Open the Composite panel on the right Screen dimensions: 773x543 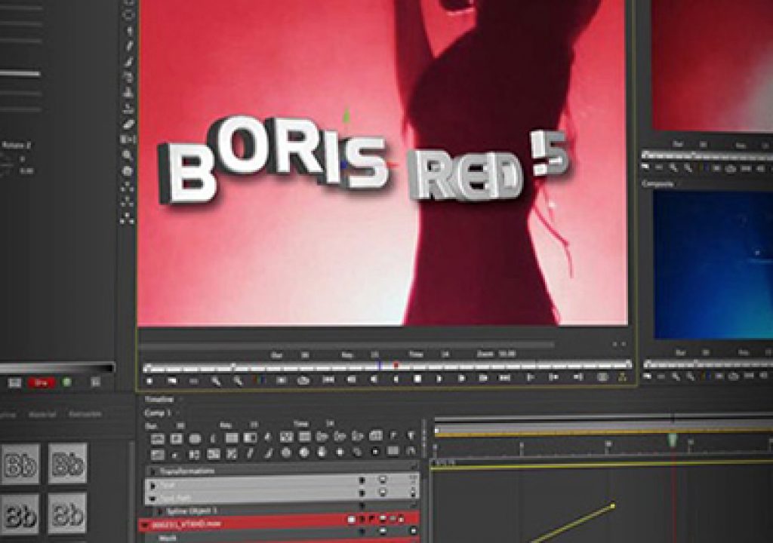pos(658,184)
